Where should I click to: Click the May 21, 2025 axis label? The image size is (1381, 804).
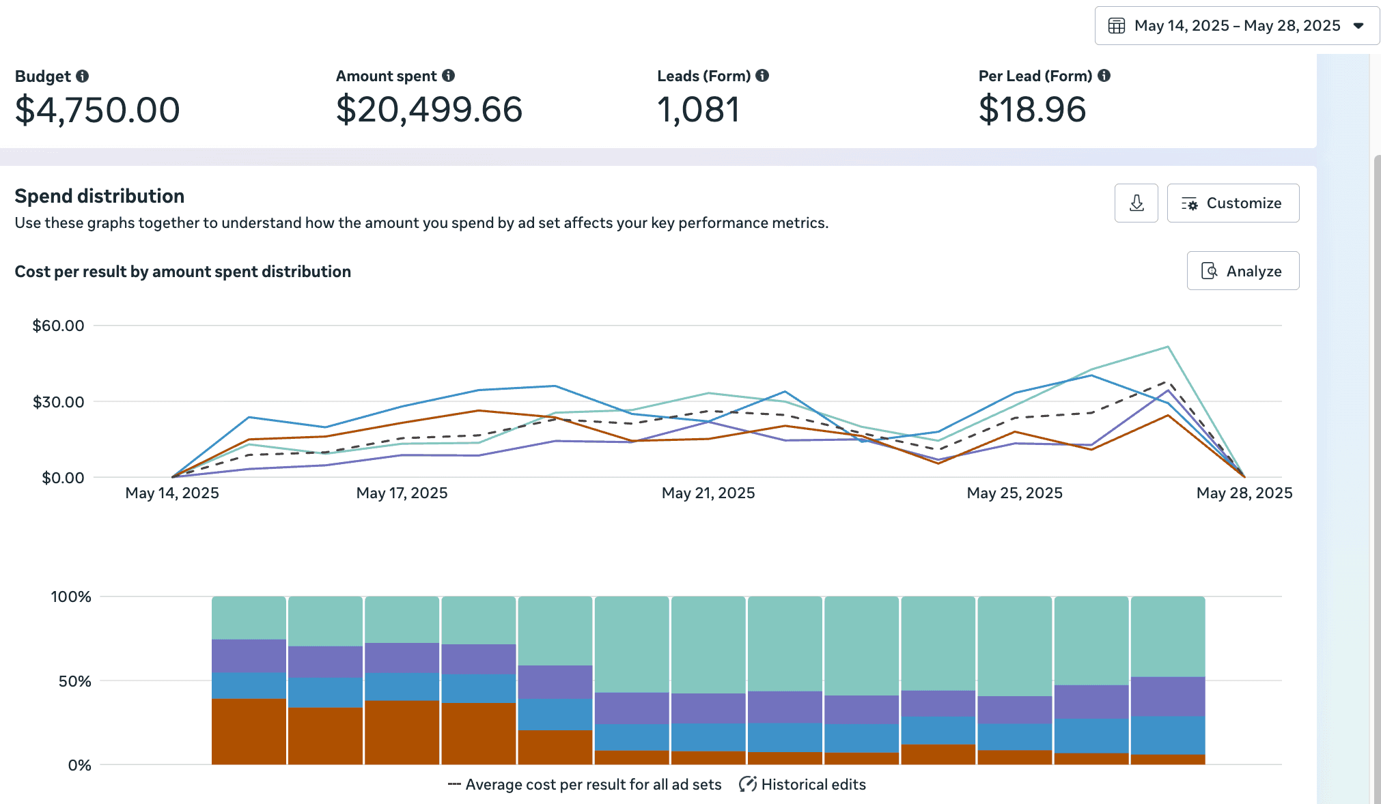pos(708,493)
